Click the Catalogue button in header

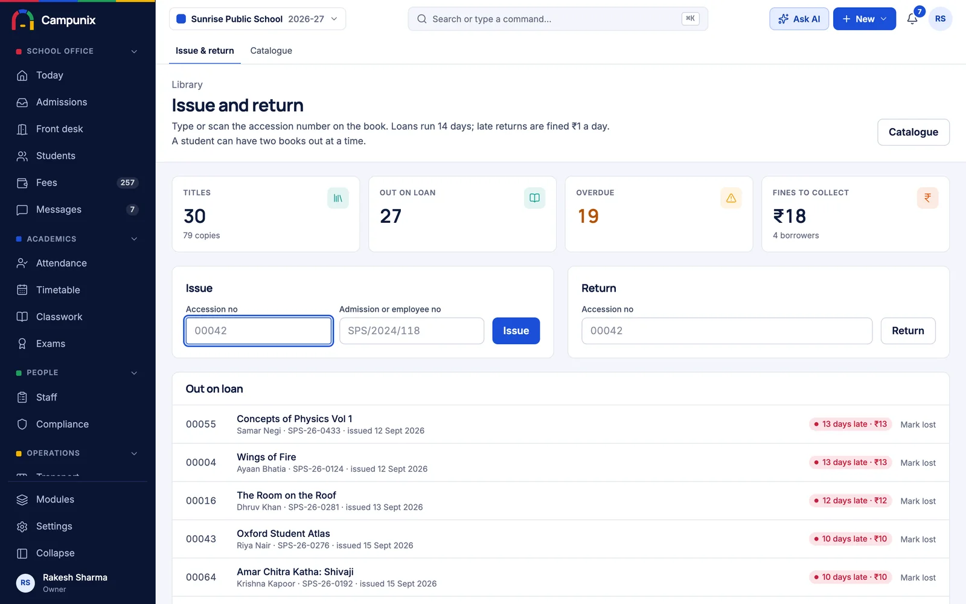point(913,132)
